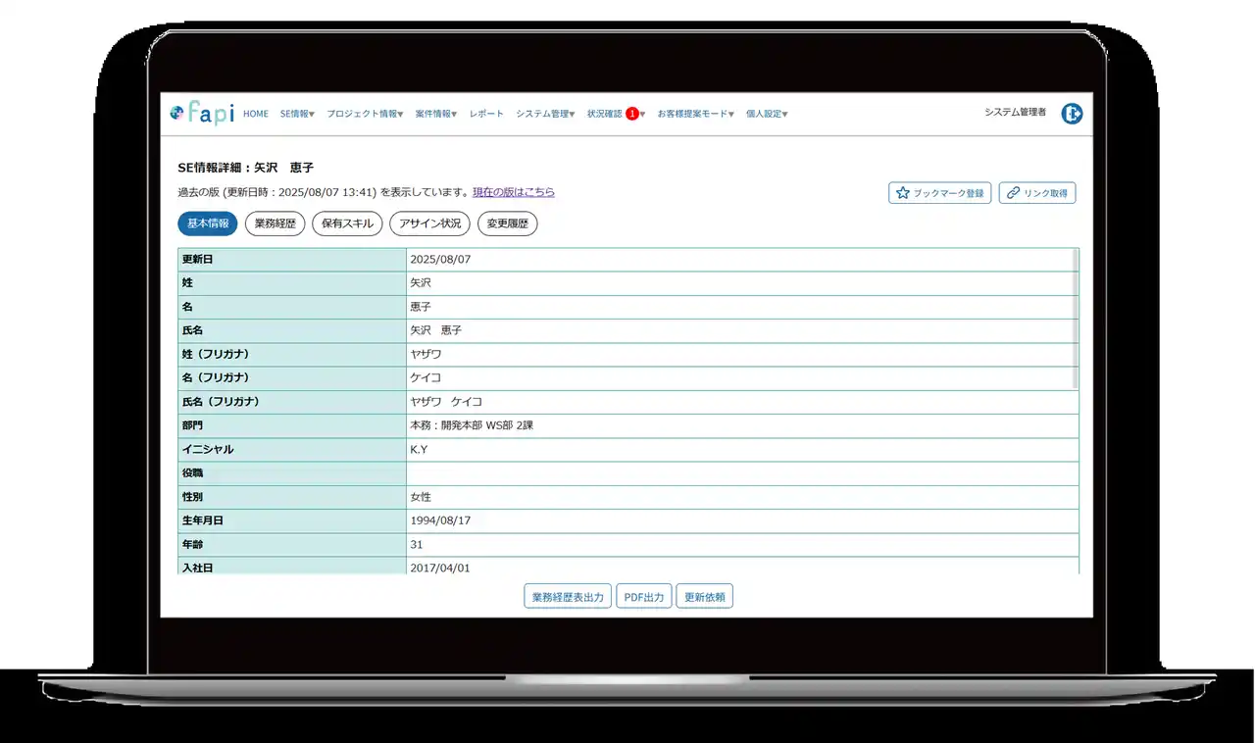Select the 保有スキル tab
This screenshot has width=1255, height=743.
click(x=347, y=223)
